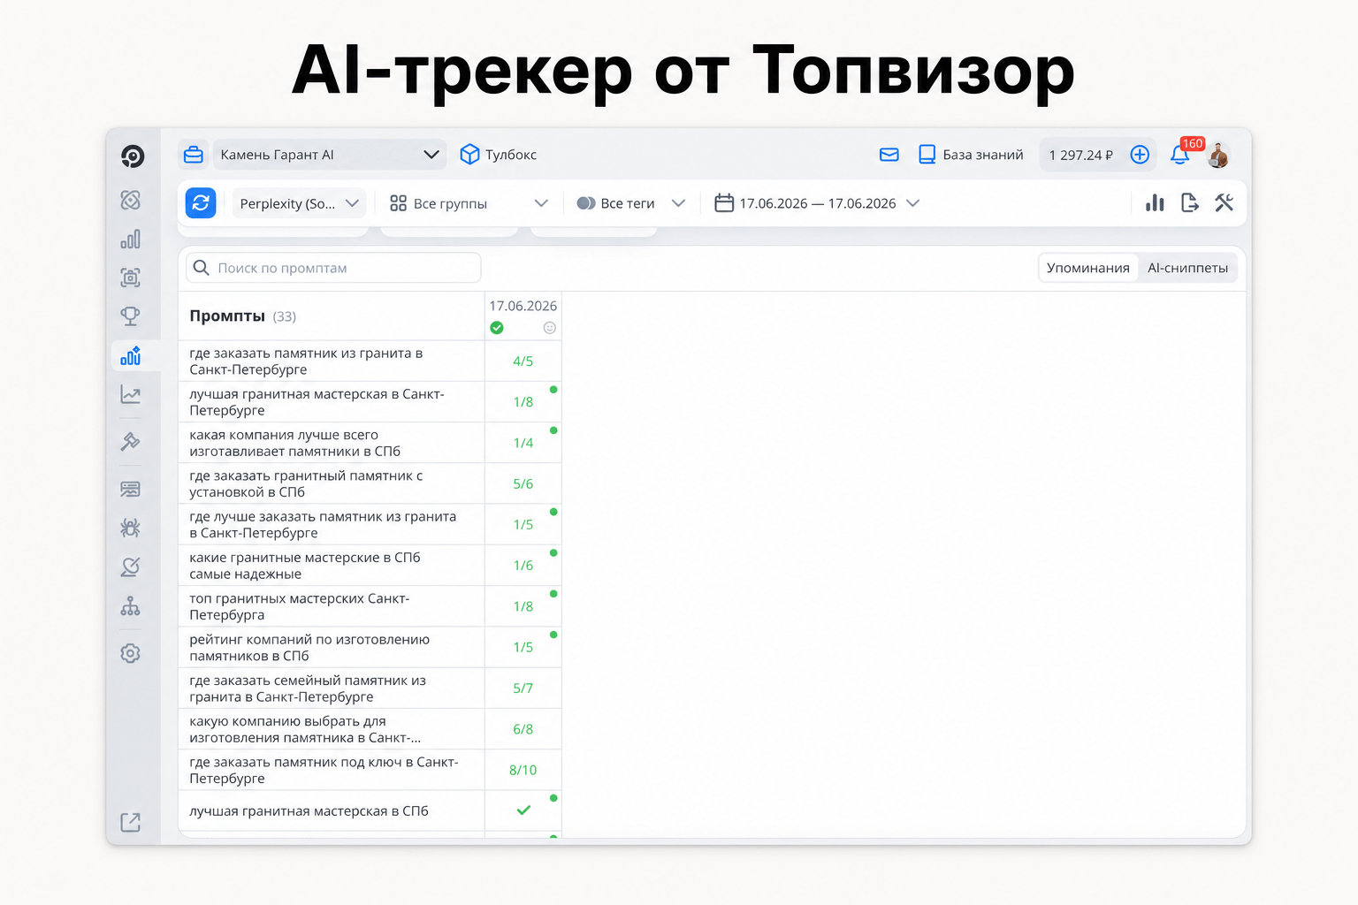The image size is (1358, 905).
Task: Select prompt 'топ гранитных мастерских Санкт-Петербурга'
Action: tap(332, 606)
